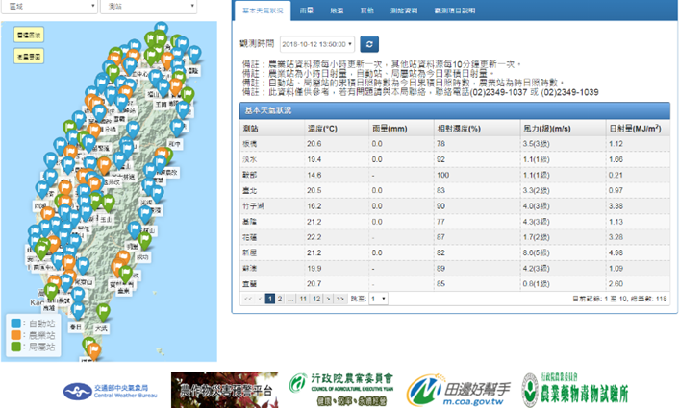Go to page 11 of results
Image resolution: width=679 pixels, height=408 pixels.
click(303, 299)
